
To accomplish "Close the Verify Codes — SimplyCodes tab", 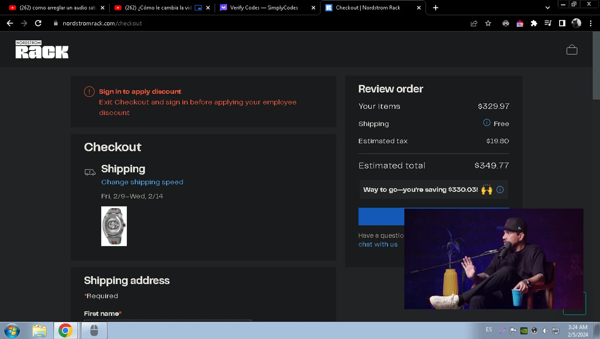I will [x=313, y=8].
